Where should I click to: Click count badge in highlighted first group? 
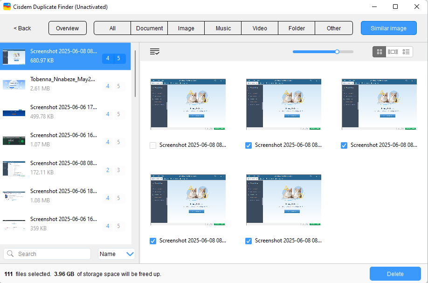[x=114, y=58]
